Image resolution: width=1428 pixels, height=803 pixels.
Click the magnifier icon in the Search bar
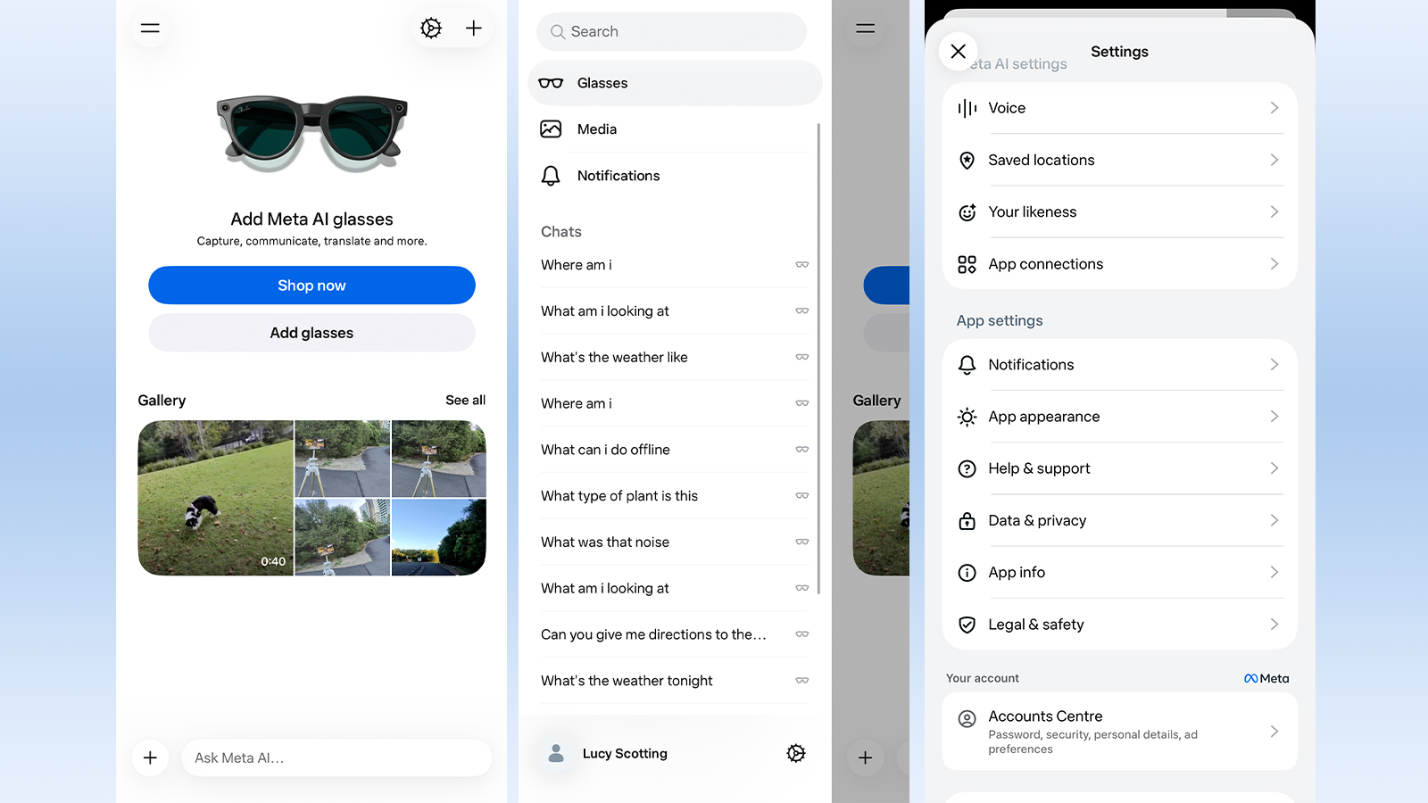558,32
